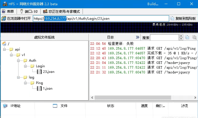Screen dimensions: 198x118
Task: Click the IP地址 column header
Action: pyautogui.click(x=18, y=106)
